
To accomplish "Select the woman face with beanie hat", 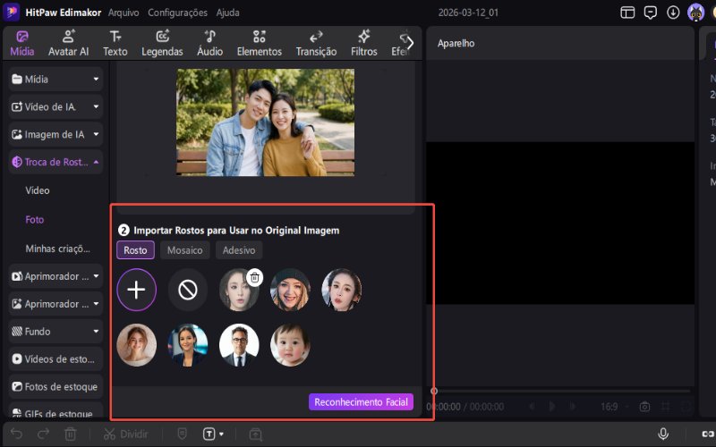I will pyautogui.click(x=290, y=290).
